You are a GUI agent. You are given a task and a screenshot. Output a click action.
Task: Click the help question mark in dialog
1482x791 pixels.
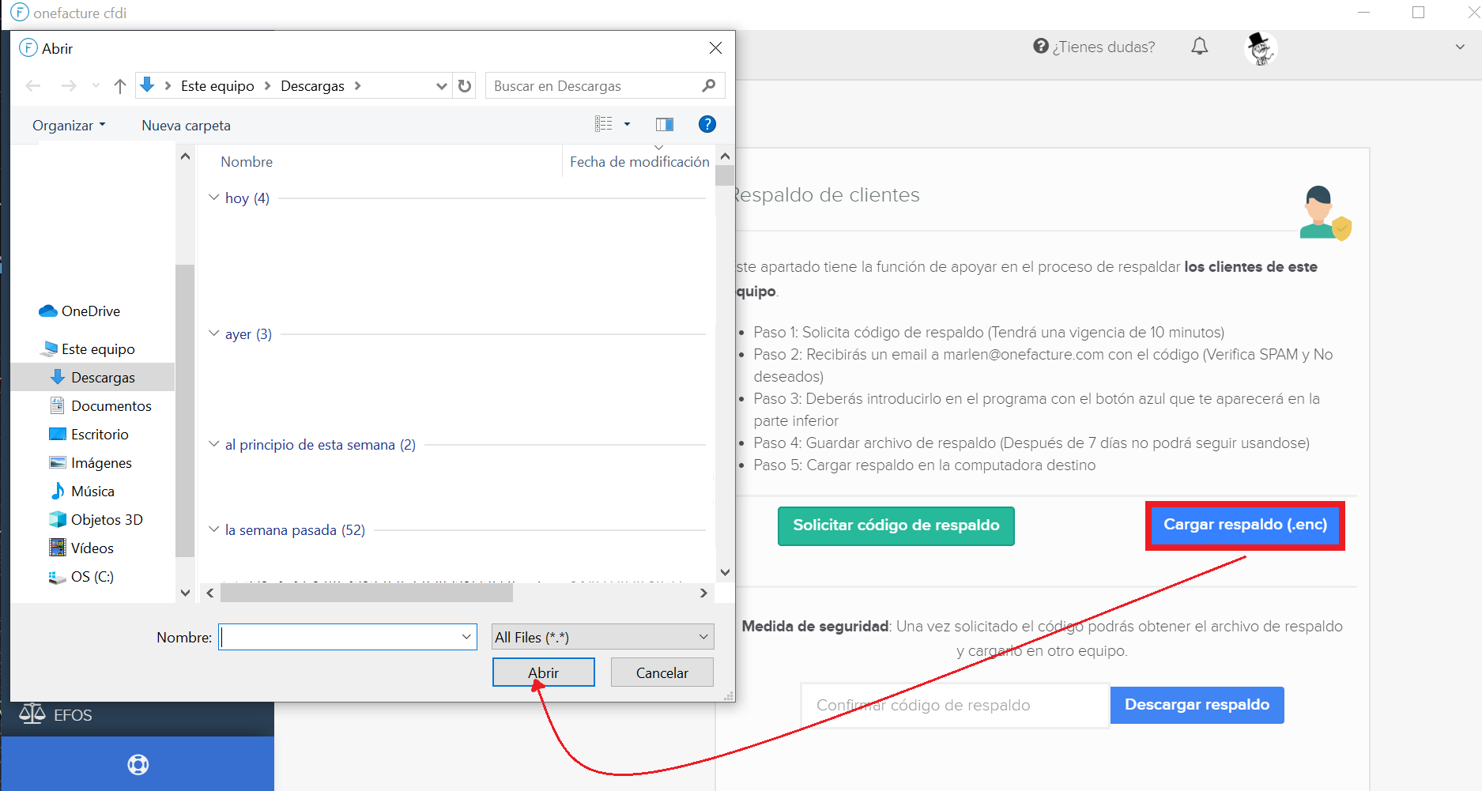tap(707, 124)
